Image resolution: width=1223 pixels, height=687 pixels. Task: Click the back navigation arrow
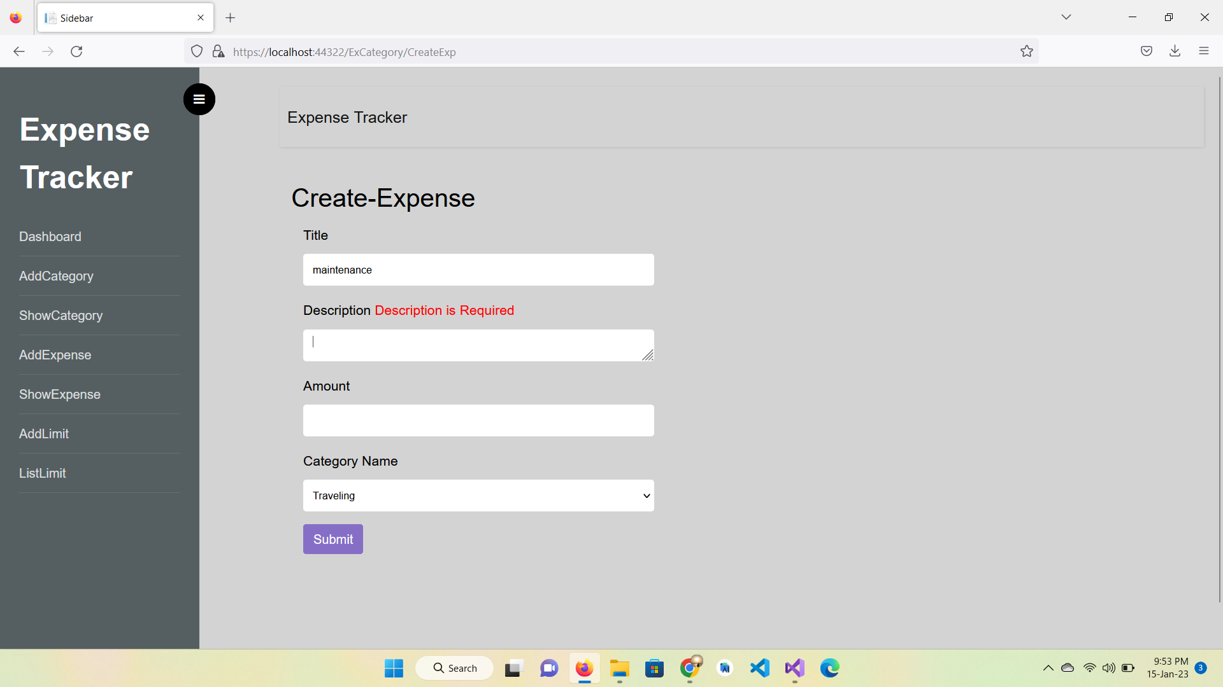pos(18,52)
